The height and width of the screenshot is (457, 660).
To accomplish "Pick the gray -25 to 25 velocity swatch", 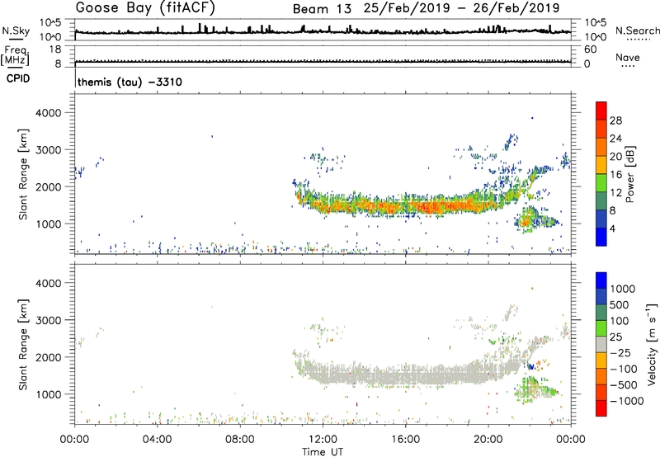I will (x=601, y=344).
